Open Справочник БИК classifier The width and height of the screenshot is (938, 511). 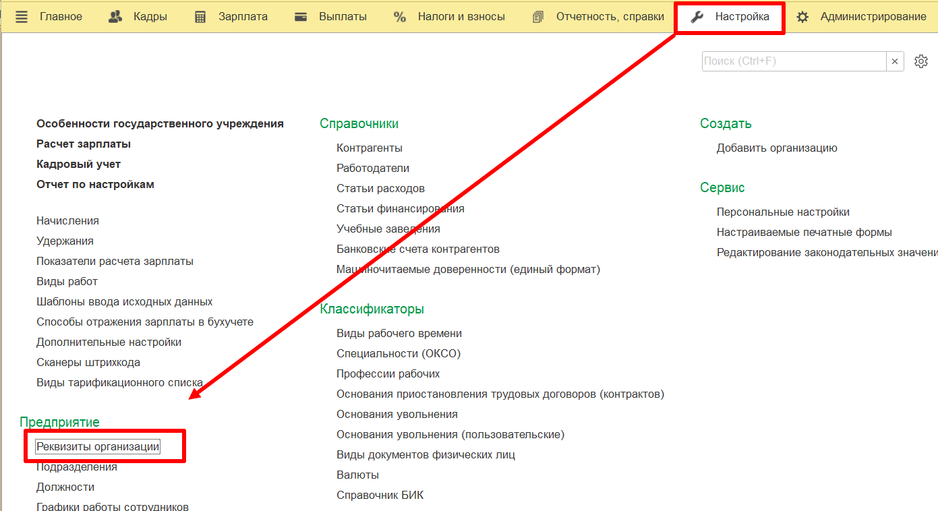click(380, 495)
